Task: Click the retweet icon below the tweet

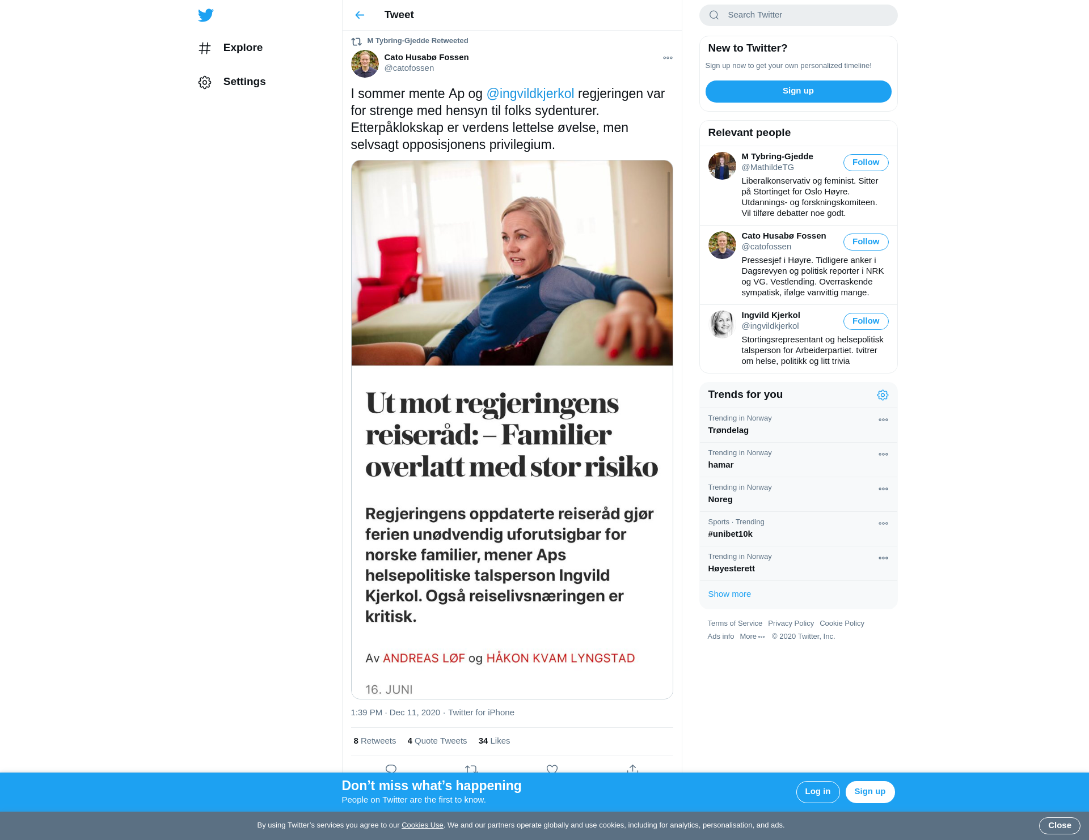Action: tap(471, 769)
